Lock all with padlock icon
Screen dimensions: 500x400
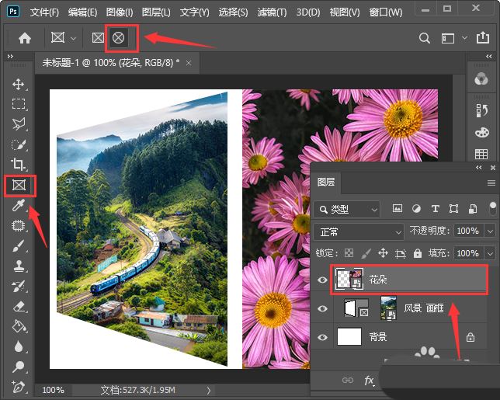(418, 253)
